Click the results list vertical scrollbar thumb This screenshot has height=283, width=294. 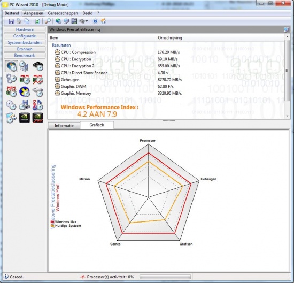[x=287, y=71]
